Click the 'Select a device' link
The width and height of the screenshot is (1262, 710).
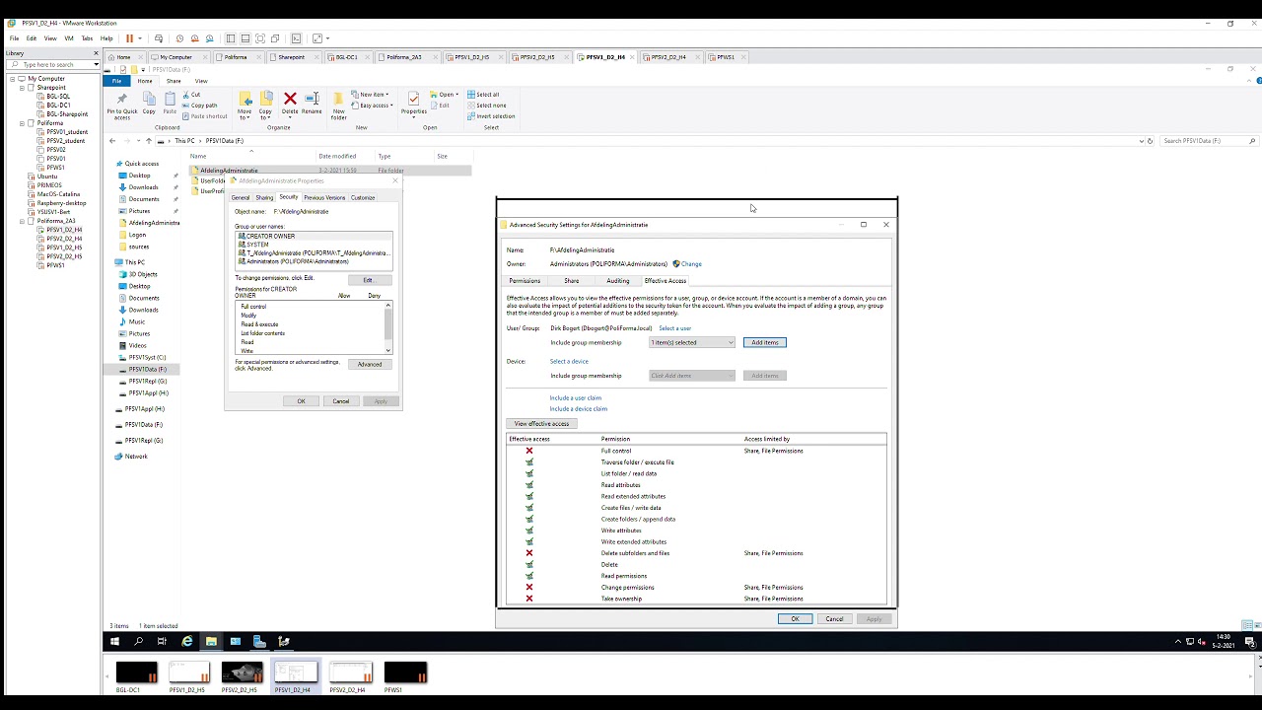click(x=569, y=362)
